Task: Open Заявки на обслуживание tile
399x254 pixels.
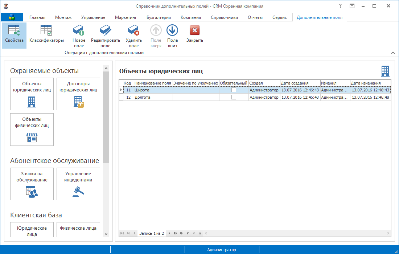Action: (x=32, y=184)
